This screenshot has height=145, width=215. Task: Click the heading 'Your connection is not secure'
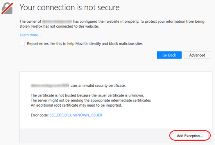70,7
